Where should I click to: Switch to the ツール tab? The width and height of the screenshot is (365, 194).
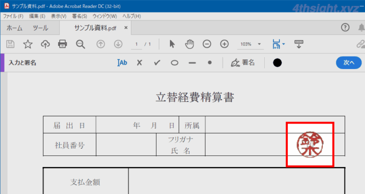click(41, 28)
